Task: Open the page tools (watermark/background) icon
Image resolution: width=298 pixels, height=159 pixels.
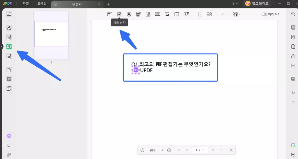Action: tap(9, 89)
